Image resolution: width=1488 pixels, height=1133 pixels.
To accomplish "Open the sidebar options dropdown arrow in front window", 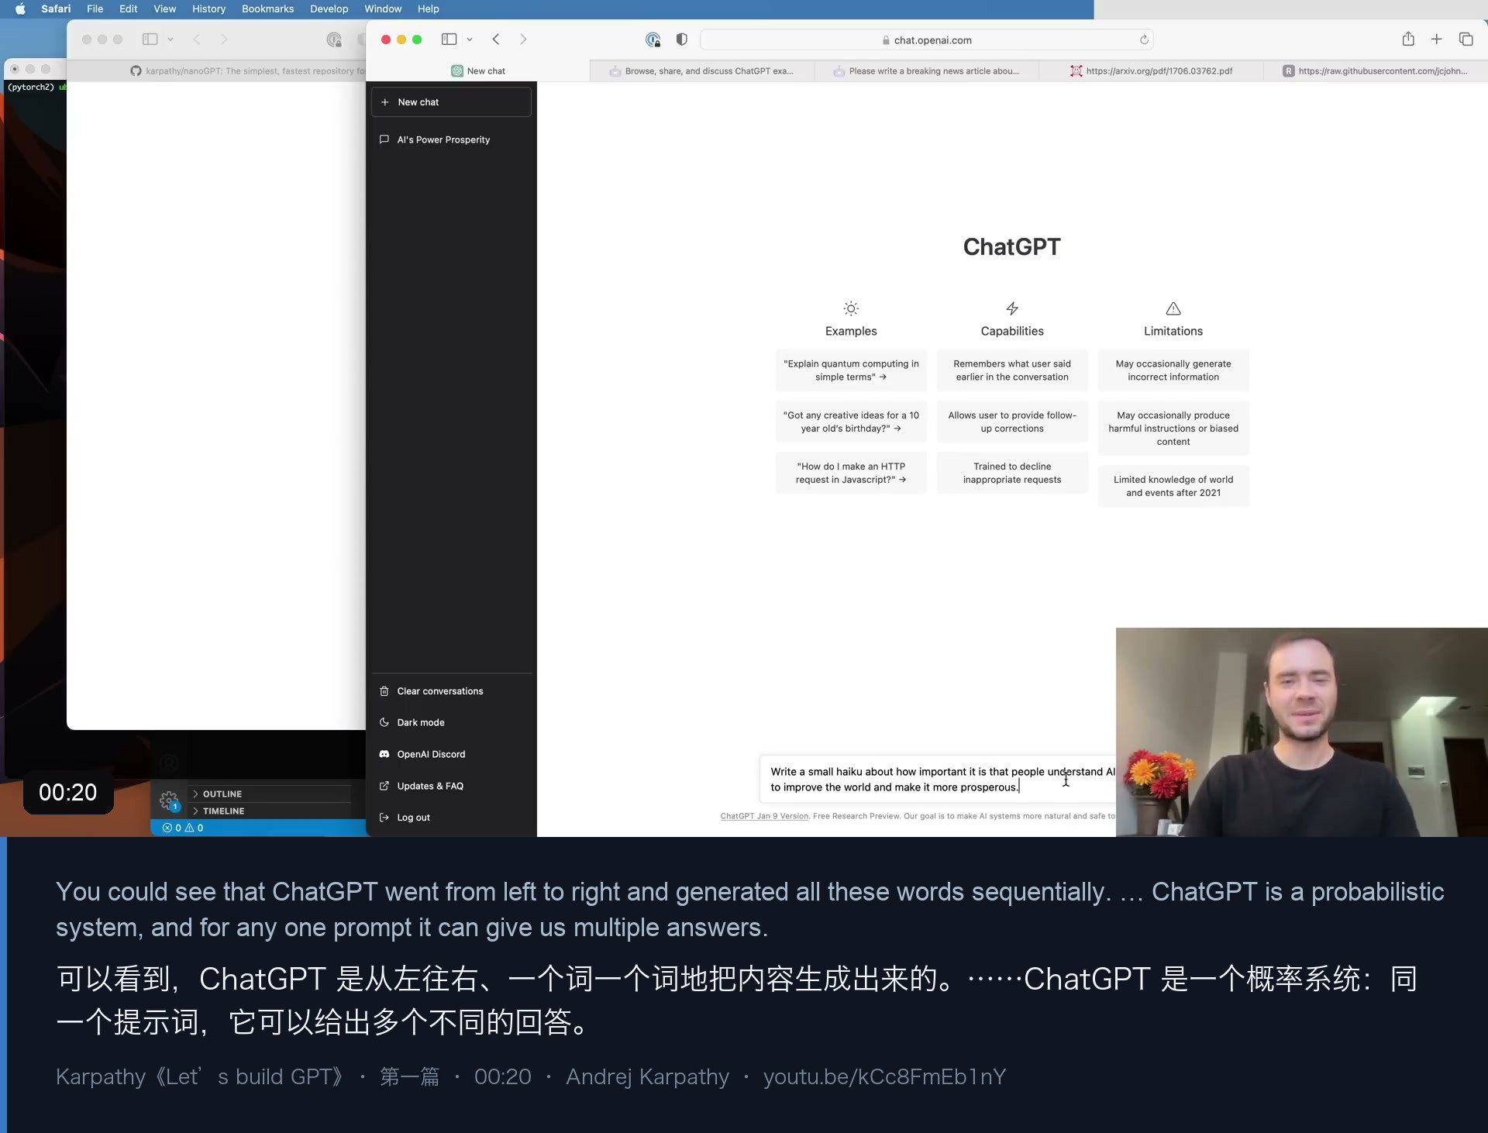I will [470, 40].
